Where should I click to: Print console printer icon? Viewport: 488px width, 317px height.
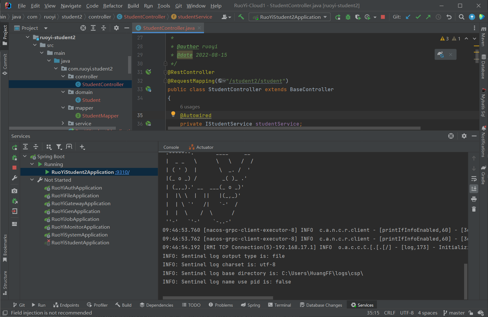click(x=474, y=199)
